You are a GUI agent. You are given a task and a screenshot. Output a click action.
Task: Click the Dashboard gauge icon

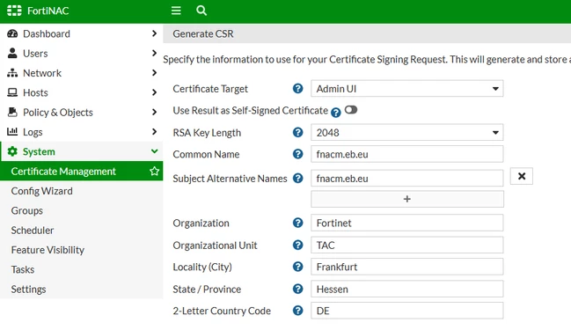point(12,33)
